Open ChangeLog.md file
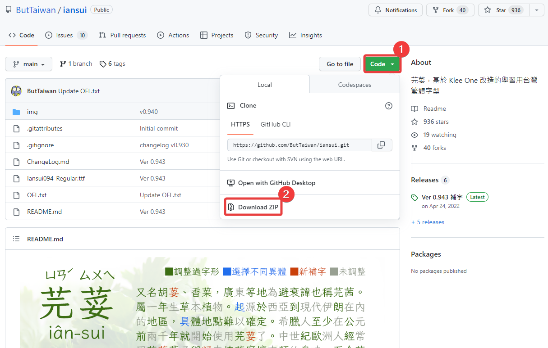548x348 pixels. [x=48, y=162]
